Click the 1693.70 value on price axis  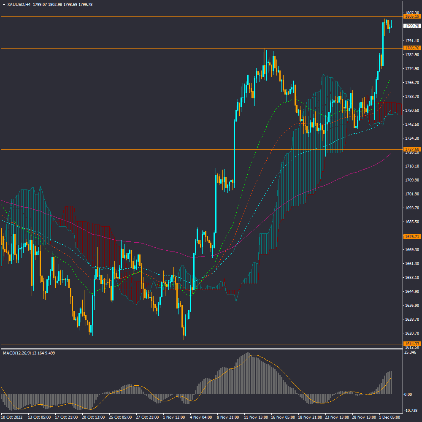[411, 208]
